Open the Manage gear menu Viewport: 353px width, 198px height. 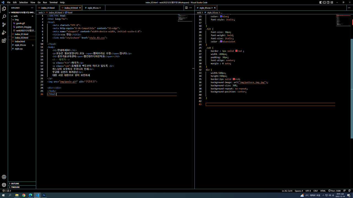pyautogui.click(x=4, y=185)
